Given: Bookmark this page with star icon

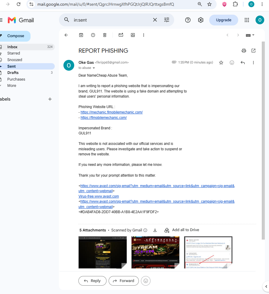Looking at the screenshot, I should pyautogui.click(x=209, y=4).
